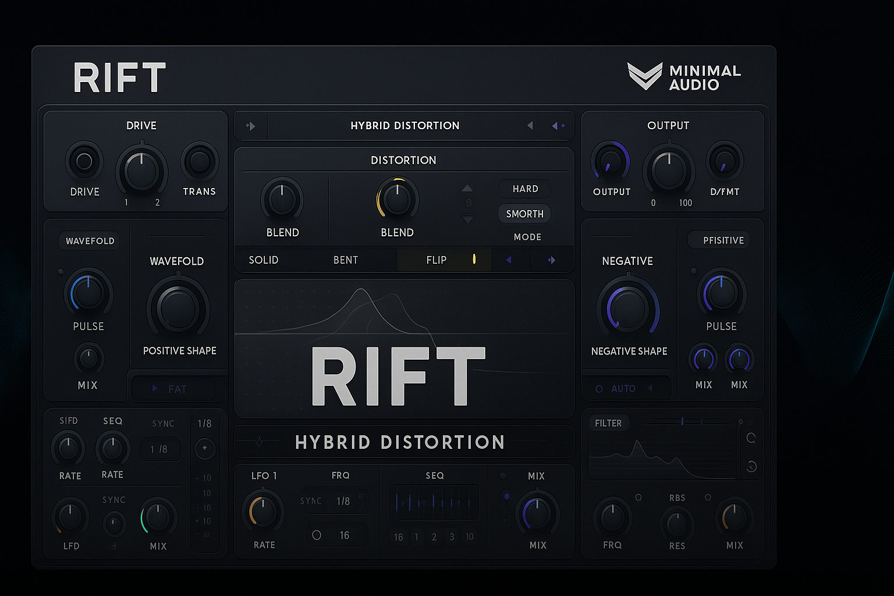Click the circle icon in the 16 field
The height and width of the screenshot is (596, 894).
[317, 535]
